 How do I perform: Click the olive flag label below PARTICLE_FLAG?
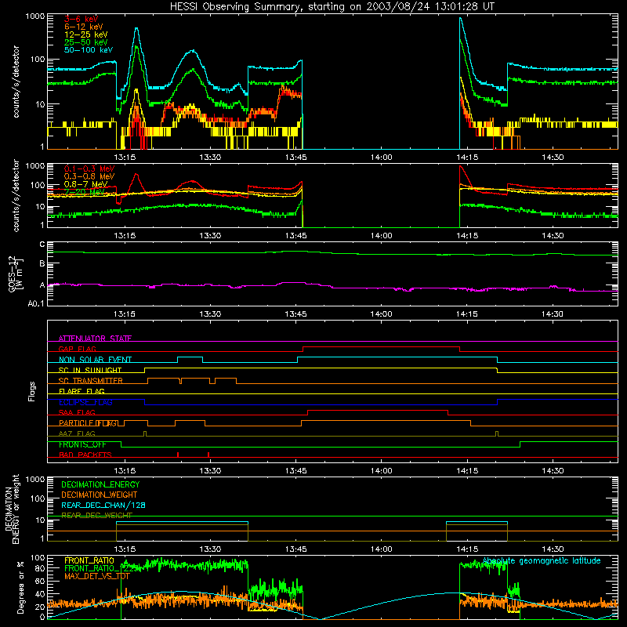pyautogui.click(x=77, y=433)
